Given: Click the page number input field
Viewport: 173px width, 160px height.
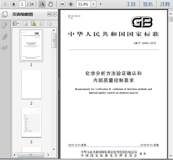Looking at the screenshot, I should coord(22,4).
